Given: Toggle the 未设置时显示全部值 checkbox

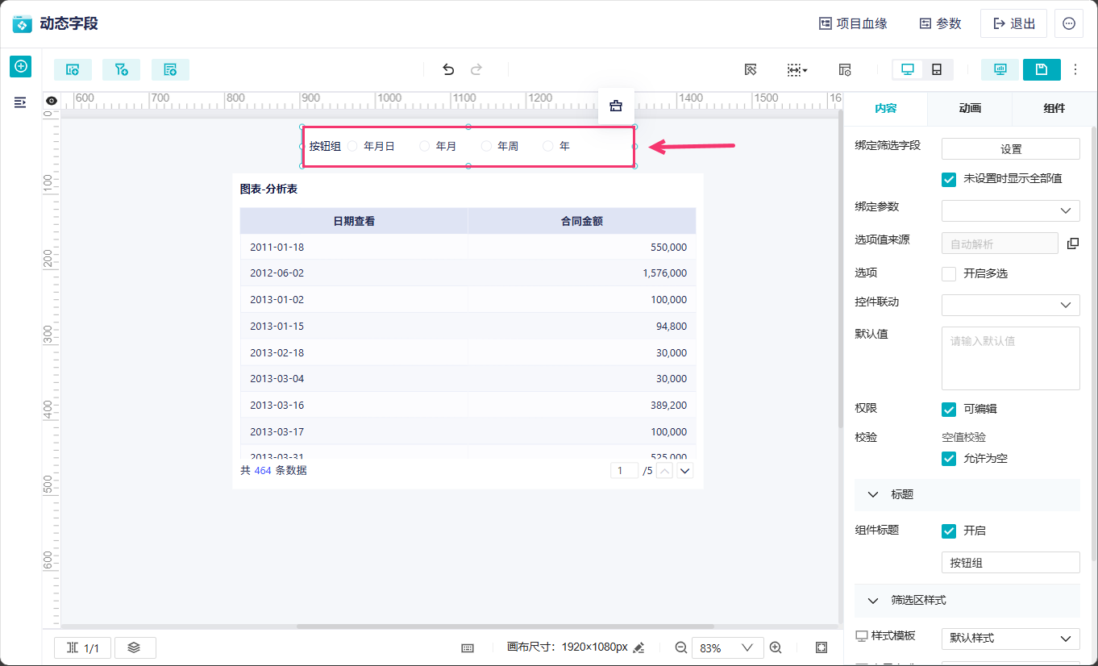Looking at the screenshot, I should tap(949, 179).
